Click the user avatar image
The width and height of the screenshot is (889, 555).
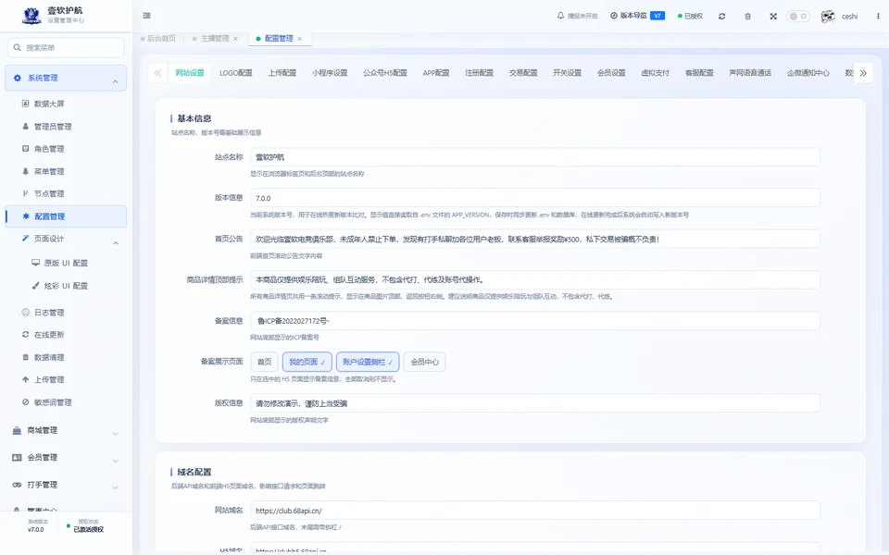pyautogui.click(x=828, y=17)
